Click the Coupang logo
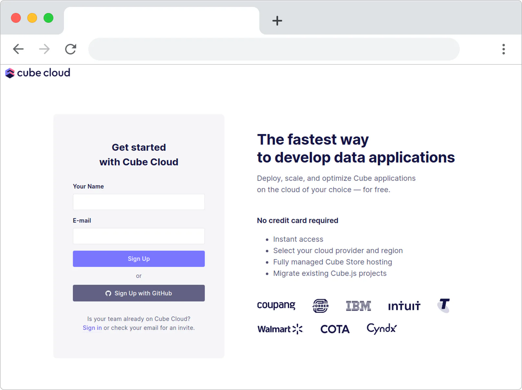The image size is (522, 390). pos(276,305)
